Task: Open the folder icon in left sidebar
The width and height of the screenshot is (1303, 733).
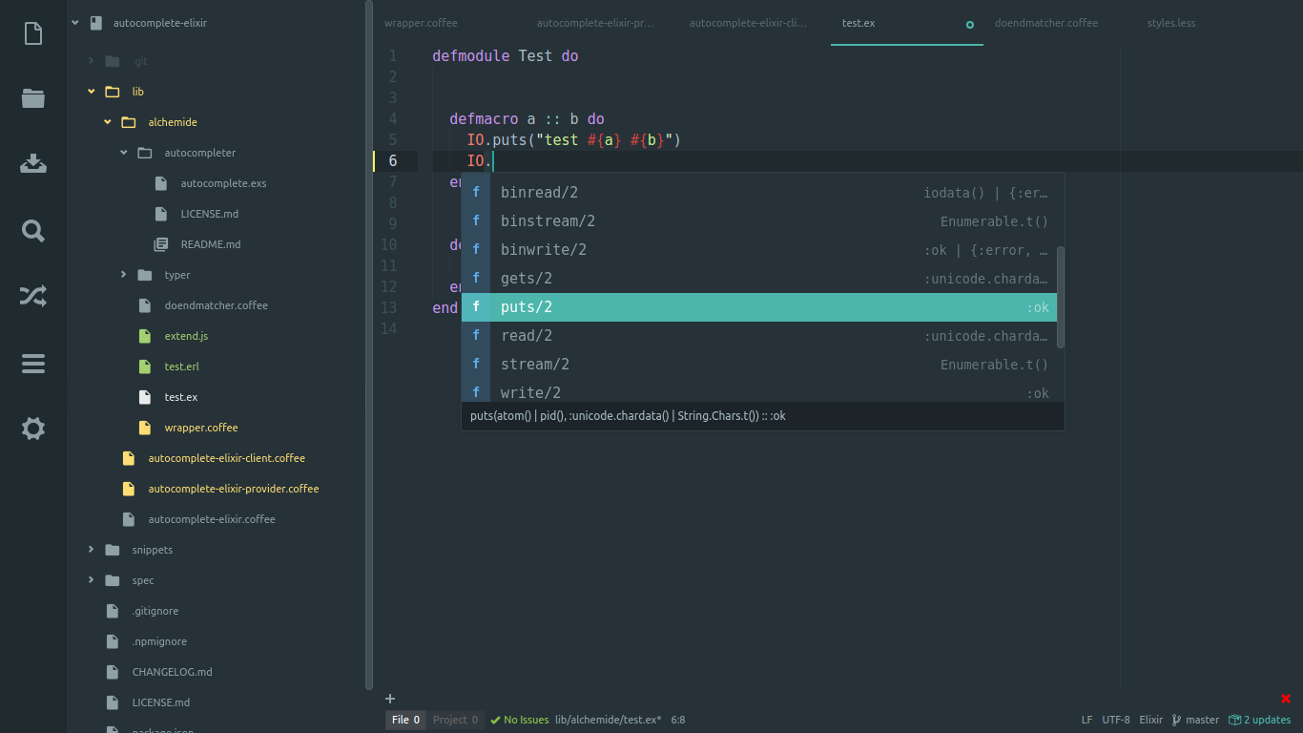Action: coord(32,98)
